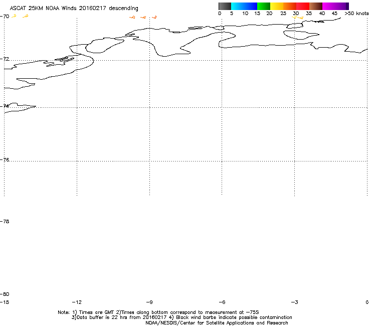Screen dimensions: 371x326
Task: Click the '25' color scale label
Action: pyautogui.click(x=283, y=14)
